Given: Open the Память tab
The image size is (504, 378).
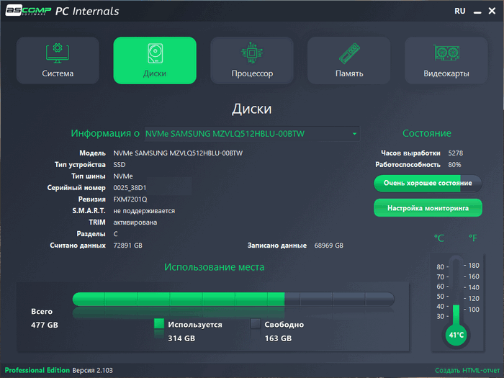Looking at the screenshot, I should coord(349,60).
